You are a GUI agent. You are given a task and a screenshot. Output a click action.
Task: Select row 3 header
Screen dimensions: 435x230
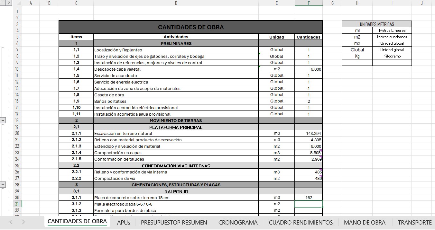(17, 24)
